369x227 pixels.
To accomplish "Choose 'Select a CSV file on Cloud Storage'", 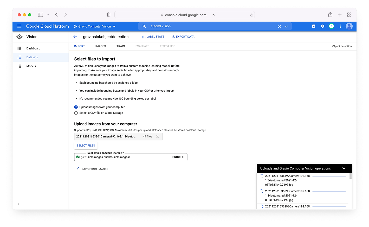I will [76, 113].
